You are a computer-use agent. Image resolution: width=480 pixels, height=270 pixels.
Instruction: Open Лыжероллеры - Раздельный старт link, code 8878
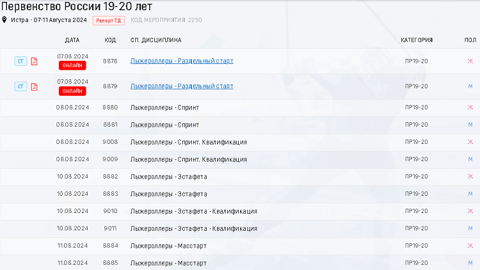(182, 61)
